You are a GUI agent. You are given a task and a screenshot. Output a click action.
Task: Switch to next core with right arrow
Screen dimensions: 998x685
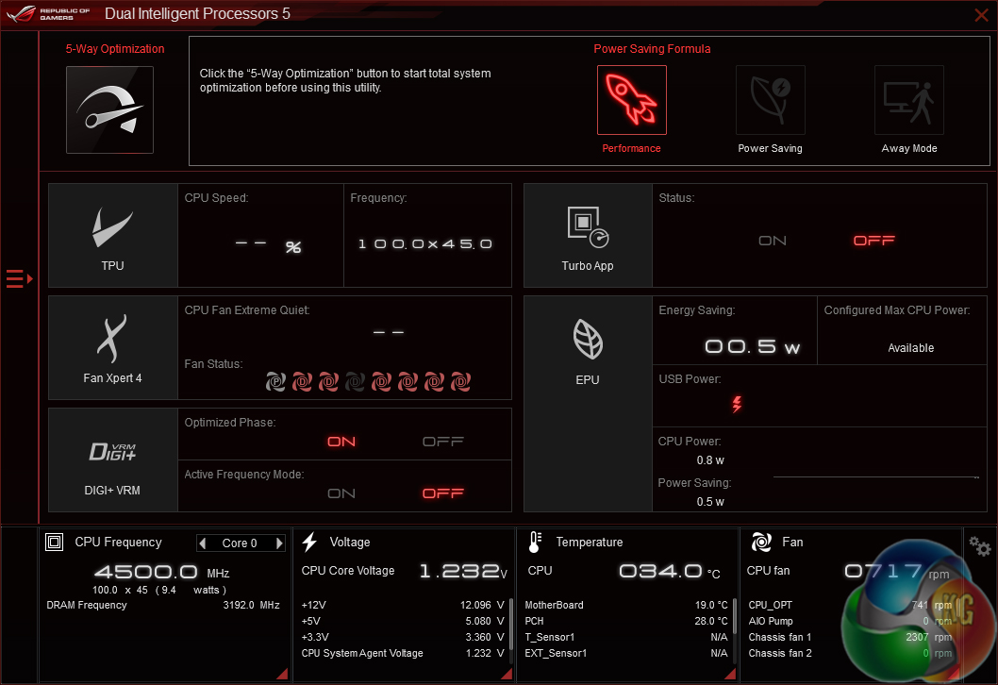(279, 543)
